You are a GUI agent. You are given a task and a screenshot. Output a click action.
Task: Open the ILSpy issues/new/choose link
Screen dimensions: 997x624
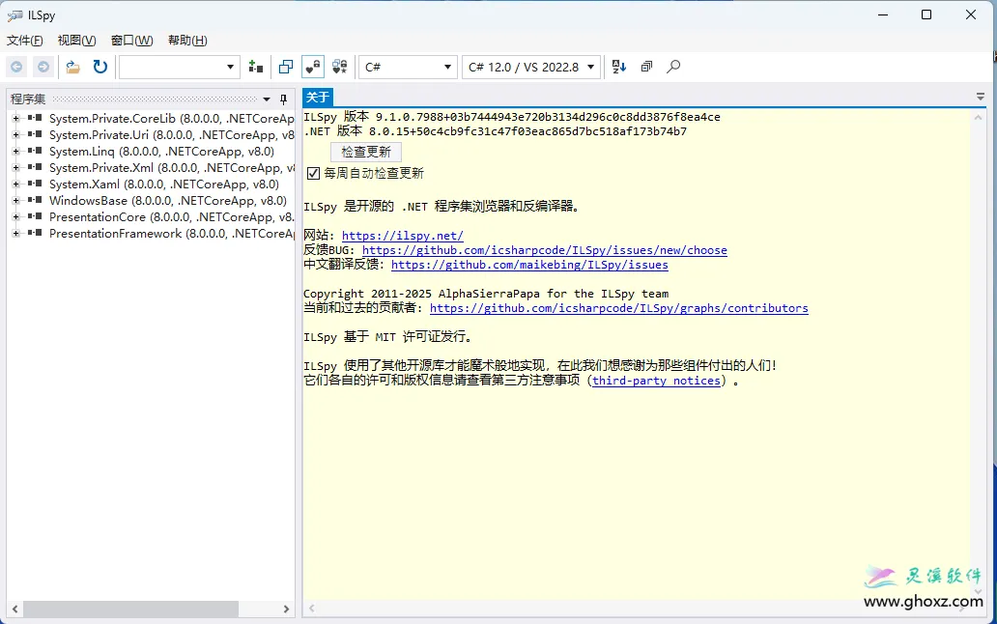click(545, 250)
